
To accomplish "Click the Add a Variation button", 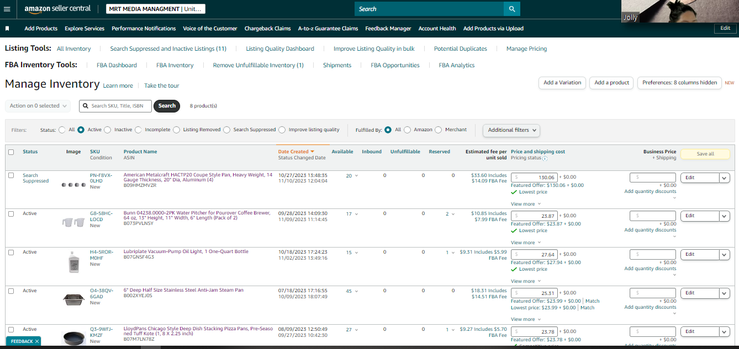I will (562, 83).
